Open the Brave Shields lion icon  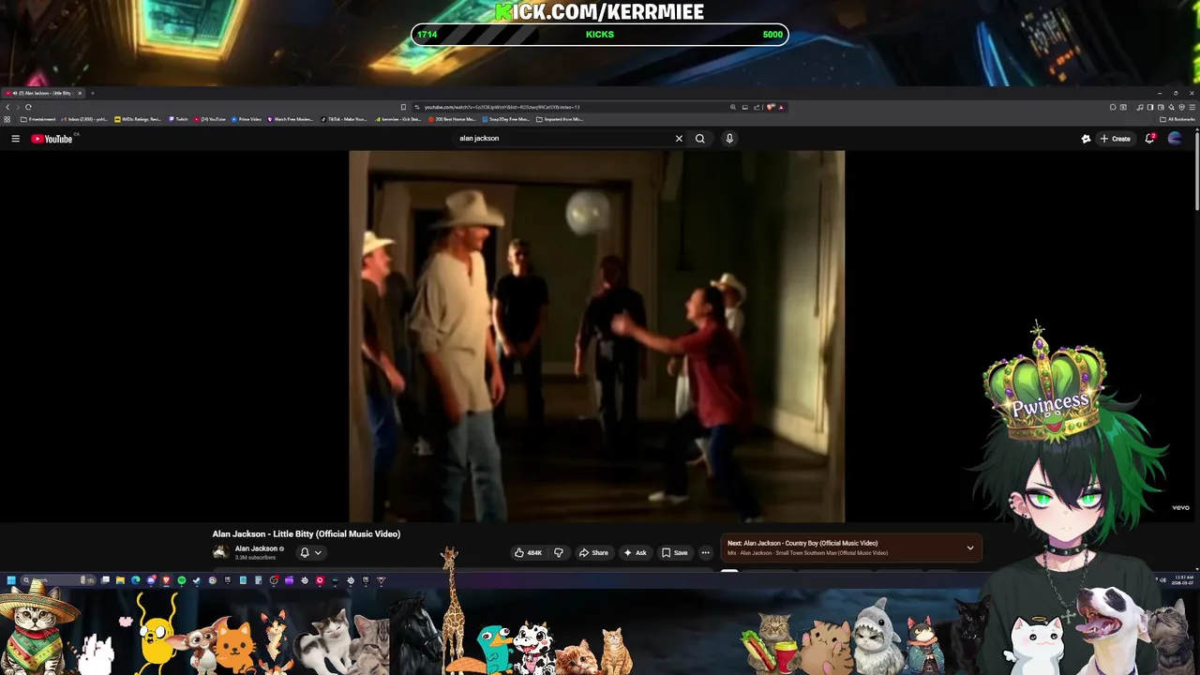tap(771, 107)
